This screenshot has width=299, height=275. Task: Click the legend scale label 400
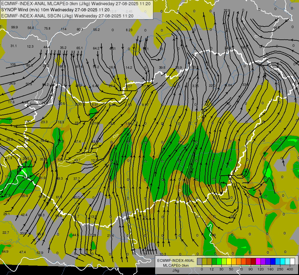tap(290, 269)
